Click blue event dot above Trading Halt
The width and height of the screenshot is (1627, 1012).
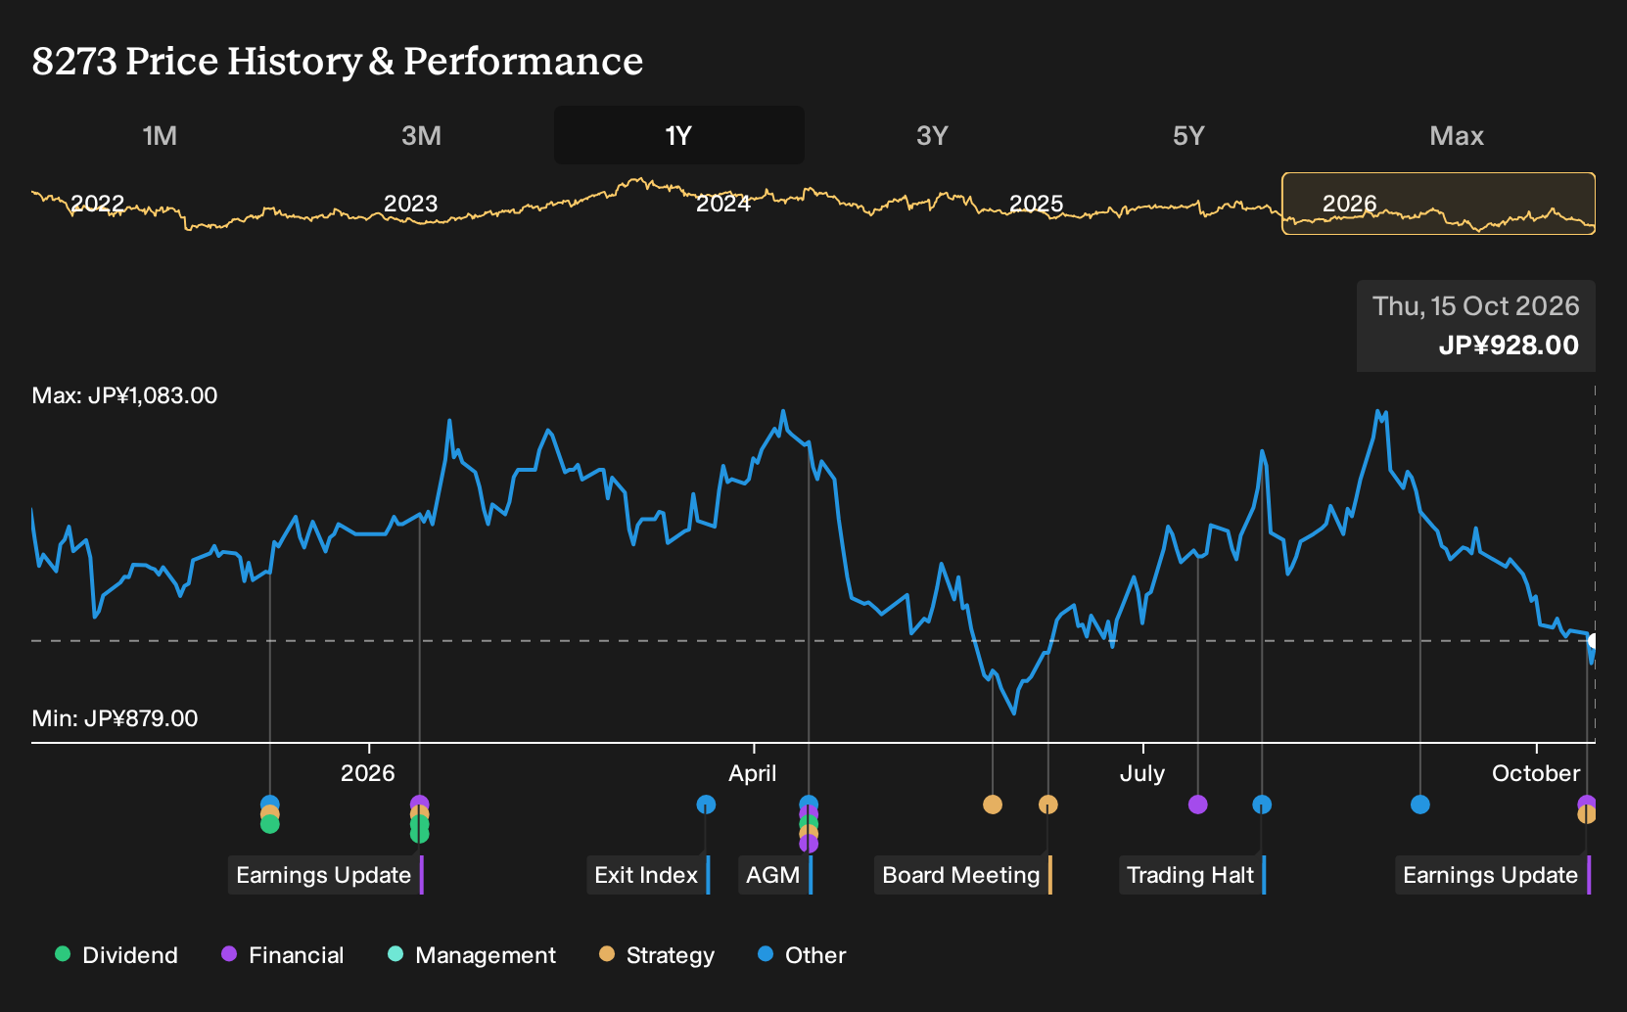(1262, 805)
